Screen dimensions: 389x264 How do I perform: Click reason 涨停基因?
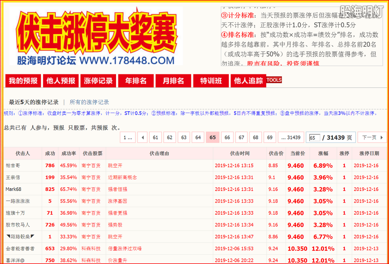click(x=118, y=201)
